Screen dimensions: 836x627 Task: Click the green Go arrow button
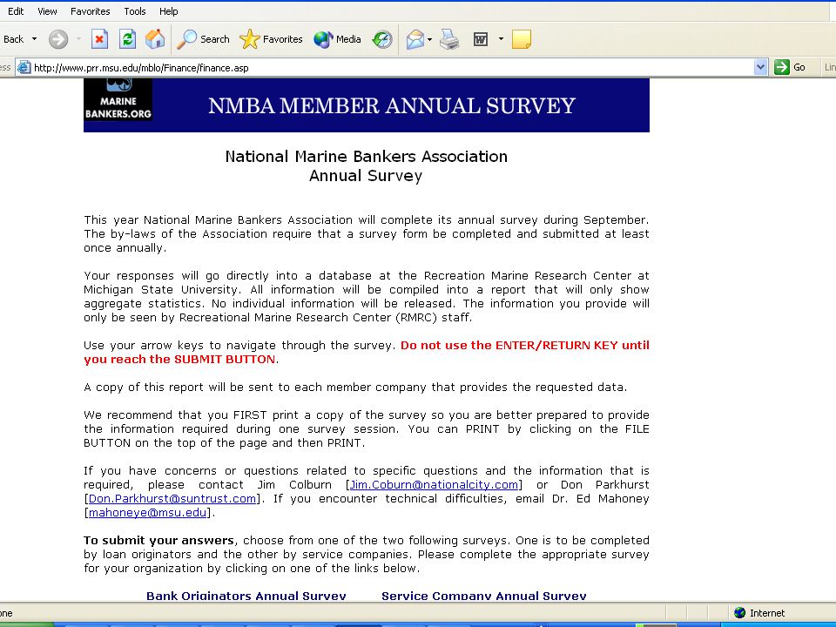pos(782,67)
